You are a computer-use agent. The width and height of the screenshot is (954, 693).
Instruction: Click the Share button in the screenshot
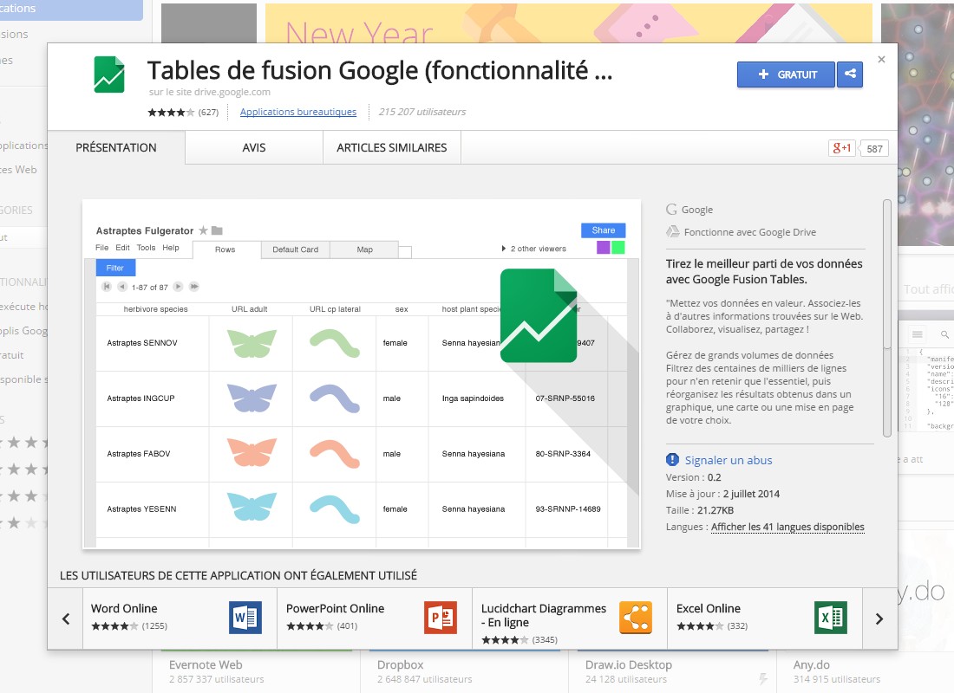(603, 230)
